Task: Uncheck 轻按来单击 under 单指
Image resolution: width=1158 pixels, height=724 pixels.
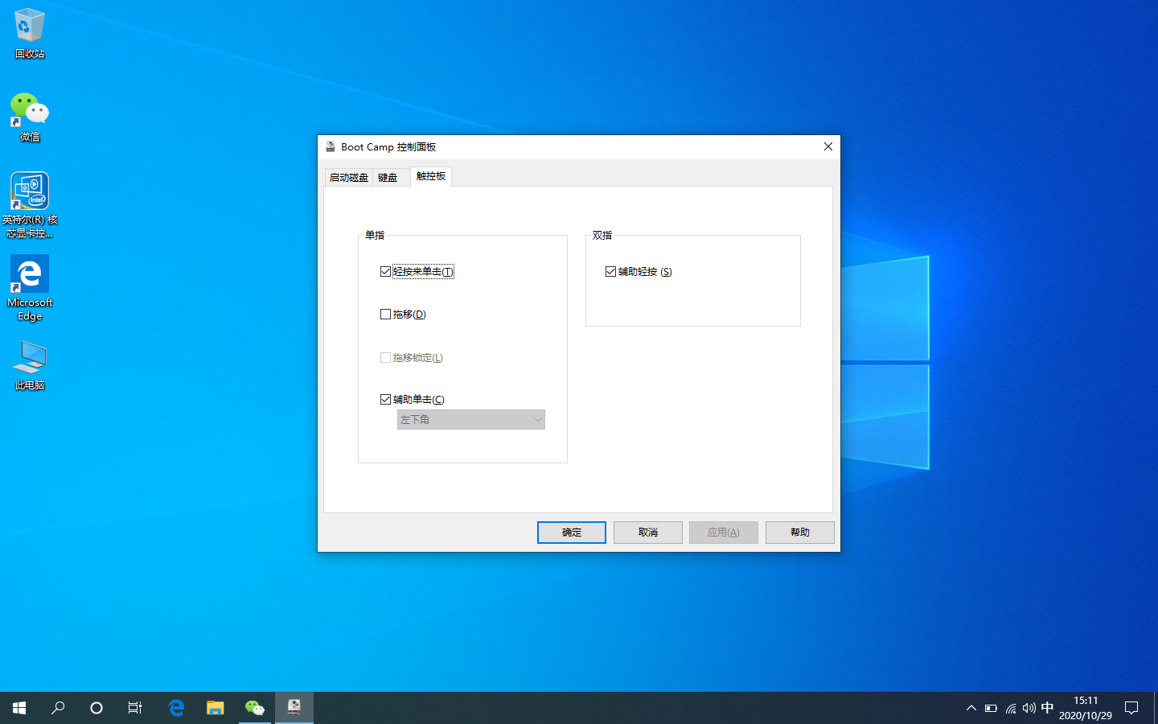Action: (x=385, y=271)
